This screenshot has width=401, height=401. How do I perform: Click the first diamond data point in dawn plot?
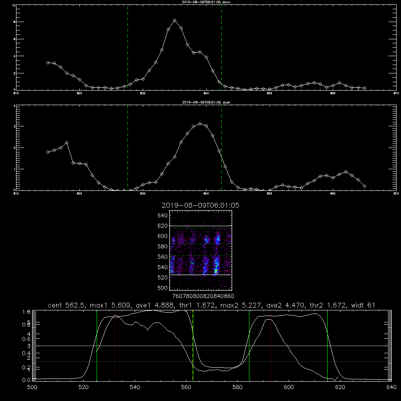click(48, 63)
